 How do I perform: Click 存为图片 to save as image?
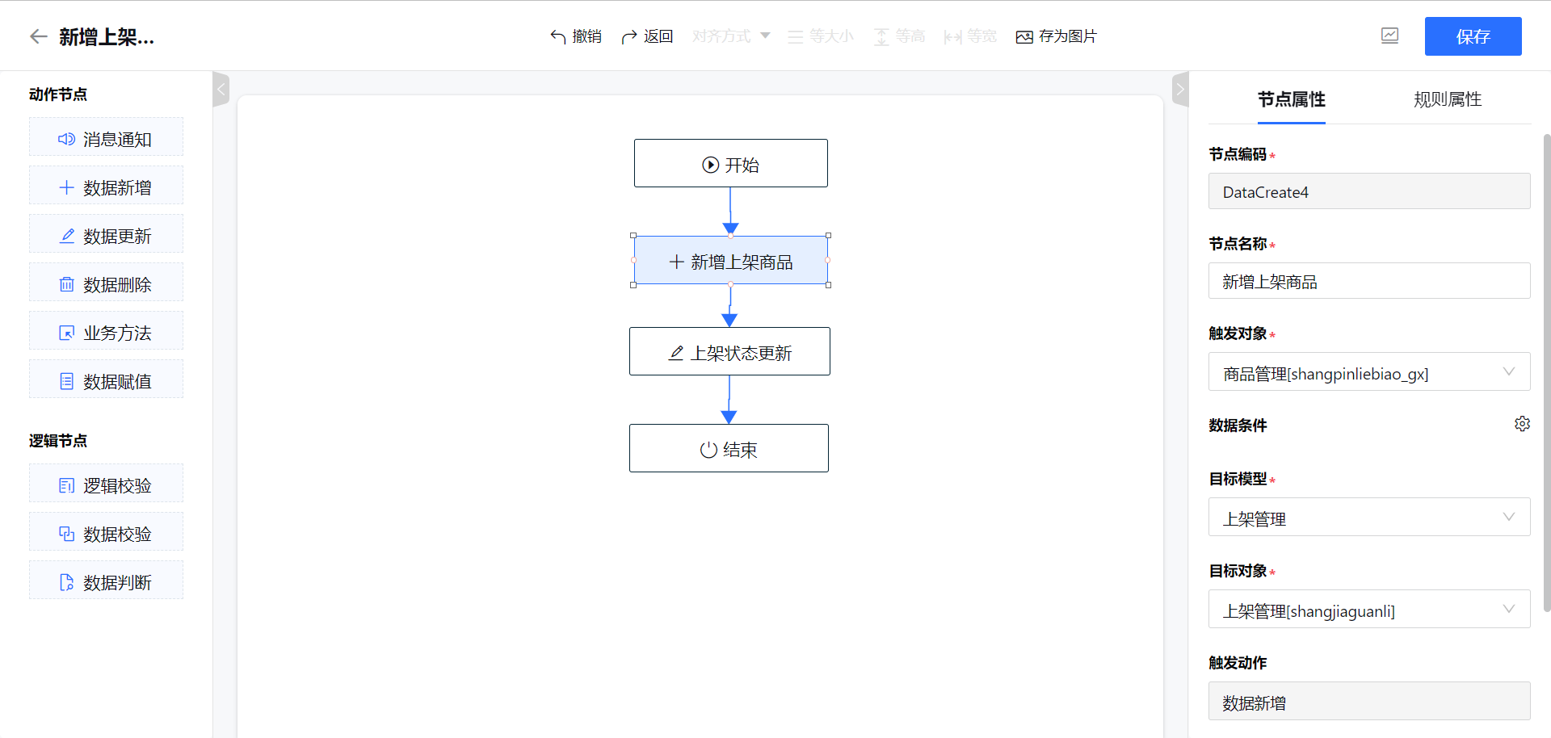pyautogui.click(x=1057, y=36)
